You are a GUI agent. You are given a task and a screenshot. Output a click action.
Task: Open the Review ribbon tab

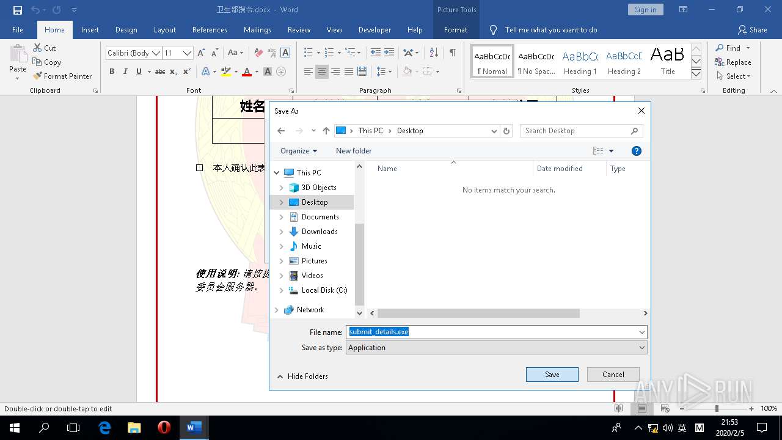pyautogui.click(x=299, y=29)
